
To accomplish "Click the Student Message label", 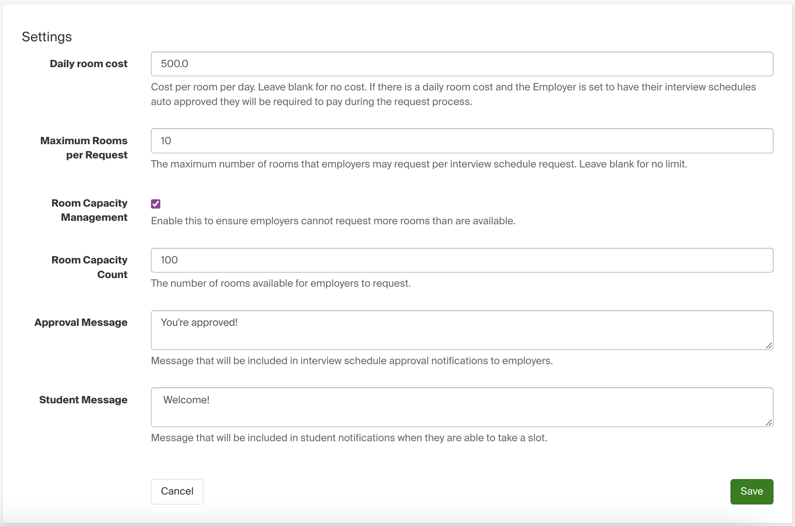I will [83, 400].
